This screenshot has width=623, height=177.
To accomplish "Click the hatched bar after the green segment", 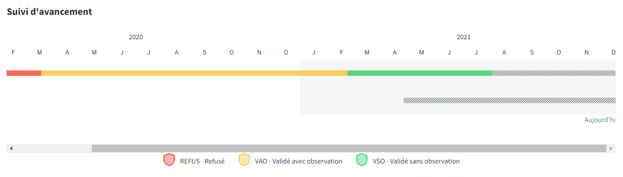I will pos(554,73).
